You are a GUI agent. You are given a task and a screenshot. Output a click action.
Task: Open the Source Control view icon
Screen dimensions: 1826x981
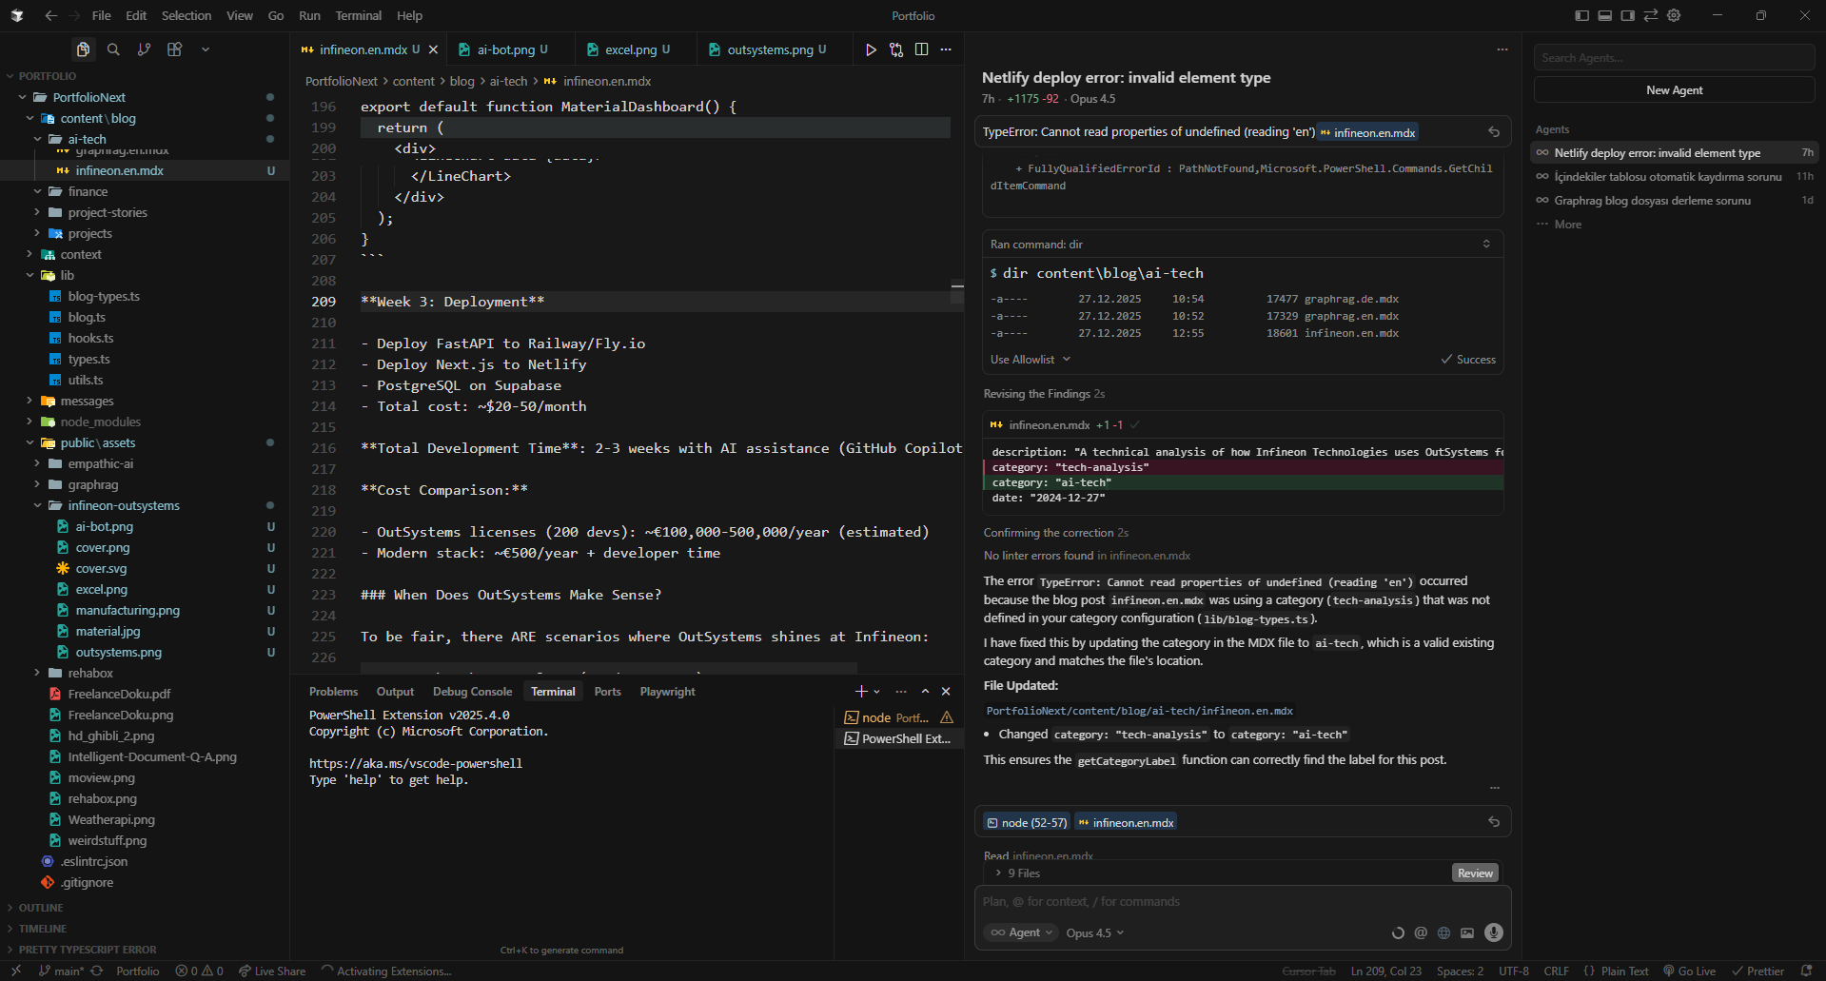[x=144, y=49]
